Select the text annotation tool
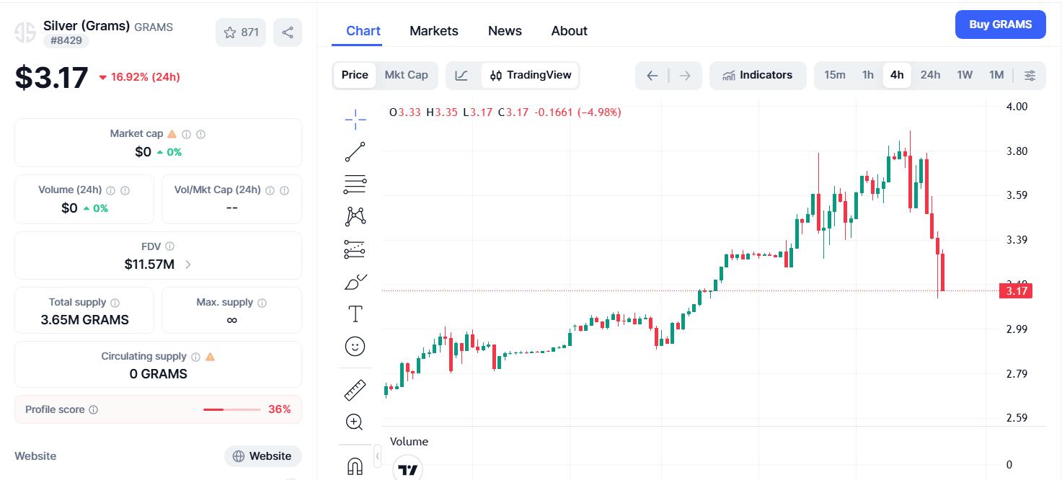Screen dimensions: 1062x480 pos(355,314)
